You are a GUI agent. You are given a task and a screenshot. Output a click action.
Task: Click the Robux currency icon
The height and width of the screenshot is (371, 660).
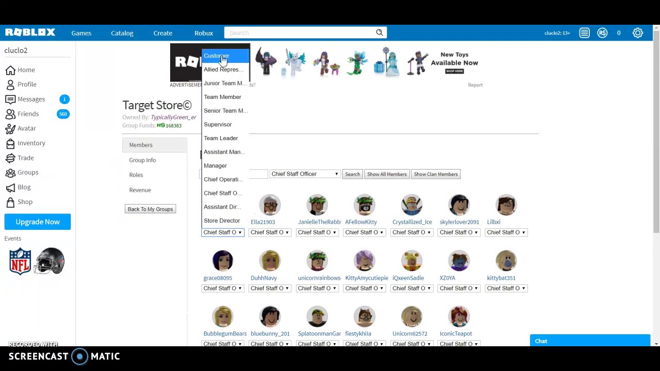coord(602,33)
